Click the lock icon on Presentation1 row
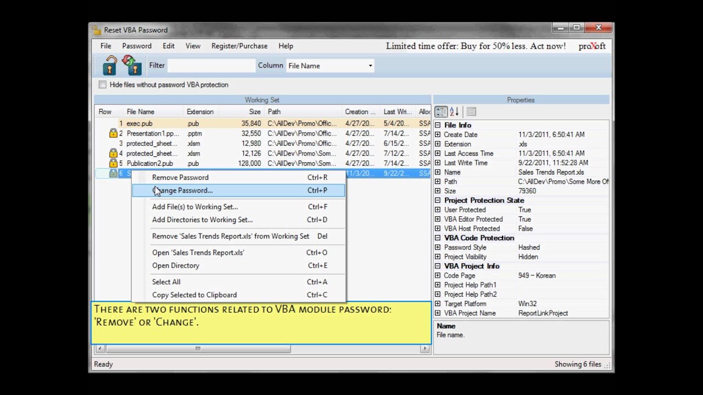Image resolution: width=703 pixels, height=395 pixels. click(113, 133)
